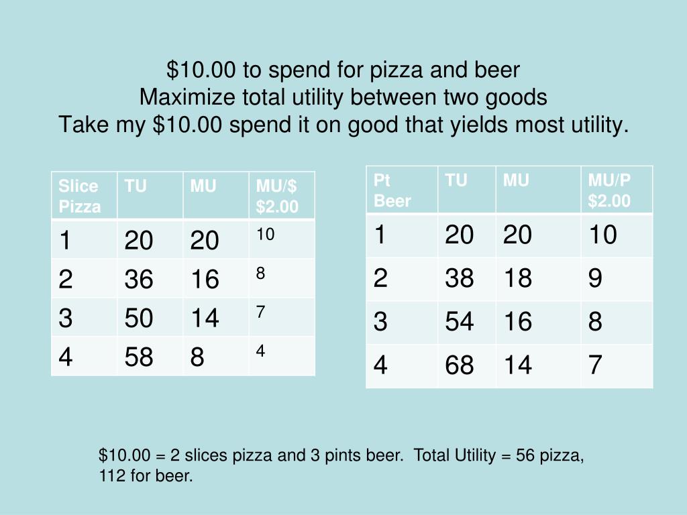
Task: Click the 'Slice Pizza' table header cell
Action: tap(79, 196)
